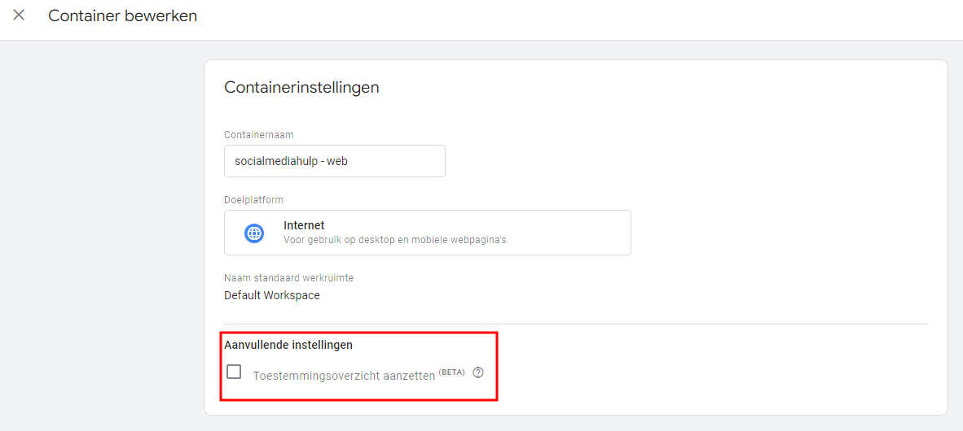Focus the Containernaam input field
Screen dimensions: 963x431
pos(334,161)
